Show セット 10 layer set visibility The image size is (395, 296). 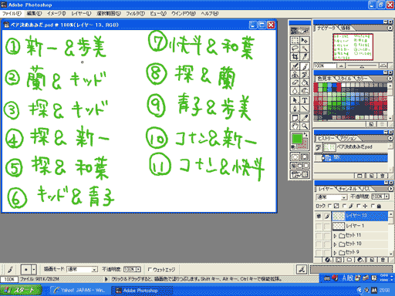[x=319, y=244]
